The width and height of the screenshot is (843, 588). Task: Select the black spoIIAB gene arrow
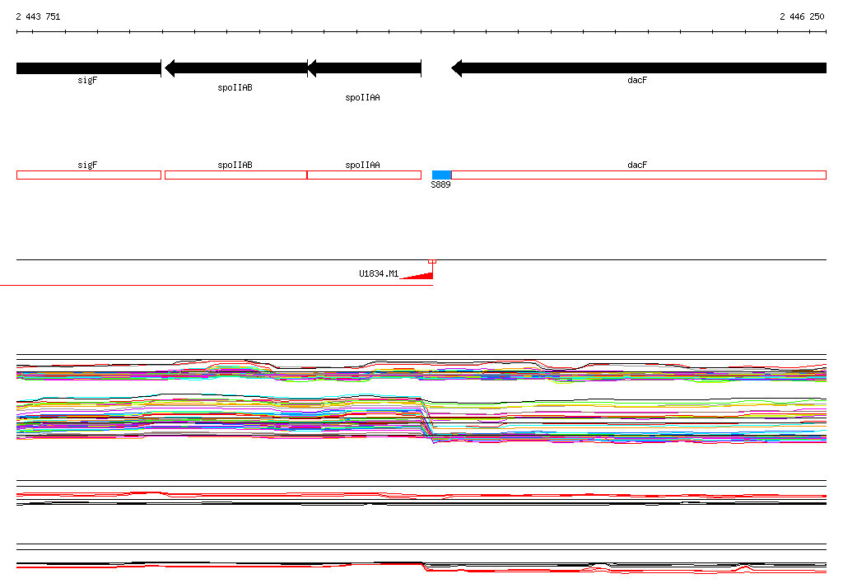[236, 68]
